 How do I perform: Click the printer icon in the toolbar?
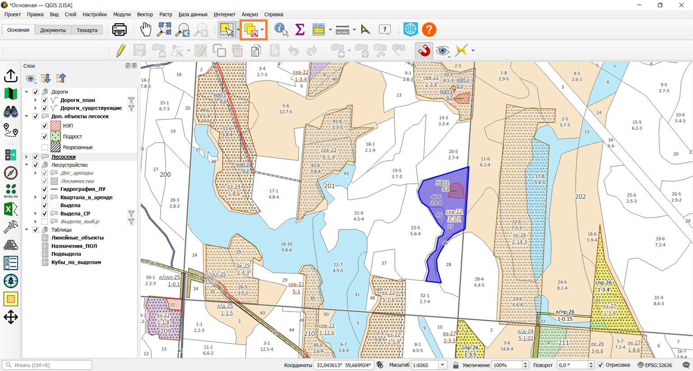pos(119,30)
